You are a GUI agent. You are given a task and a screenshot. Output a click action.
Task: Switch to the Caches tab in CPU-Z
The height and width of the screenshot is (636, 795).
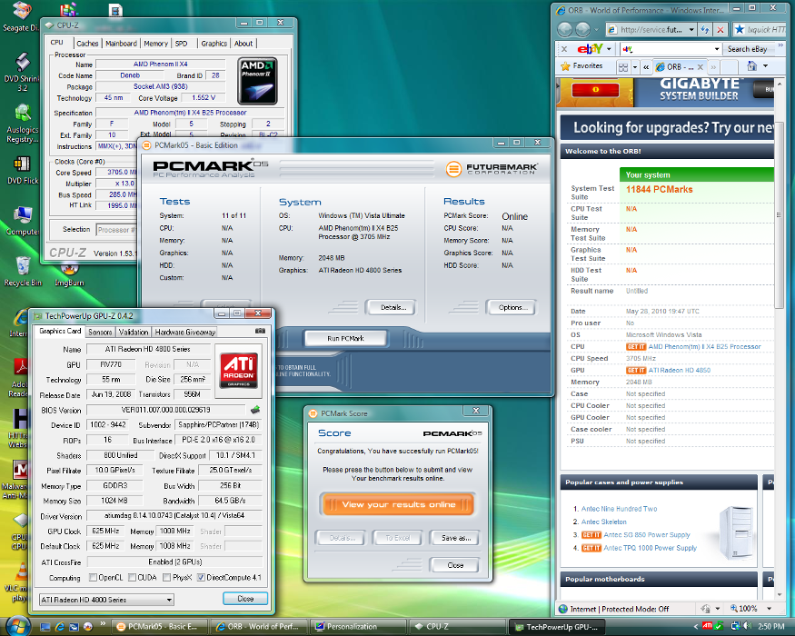[87, 44]
